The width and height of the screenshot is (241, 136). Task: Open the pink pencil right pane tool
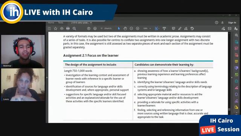click(236, 88)
